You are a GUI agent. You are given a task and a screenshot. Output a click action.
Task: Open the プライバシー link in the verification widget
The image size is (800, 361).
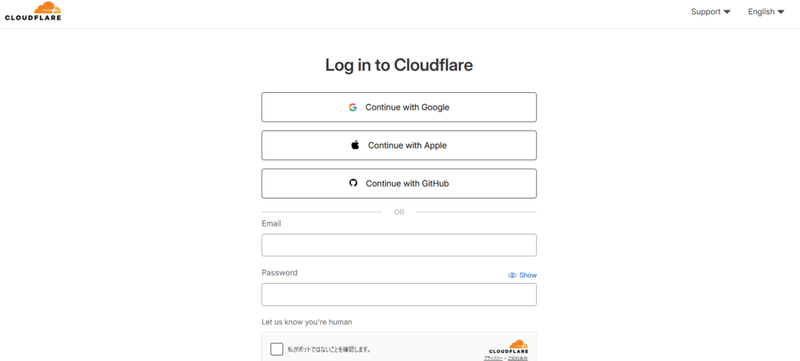coord(493,358)
